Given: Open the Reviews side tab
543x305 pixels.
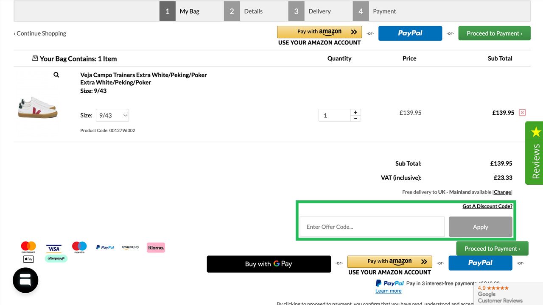Looking at the screenshot, I should [534, 153].
